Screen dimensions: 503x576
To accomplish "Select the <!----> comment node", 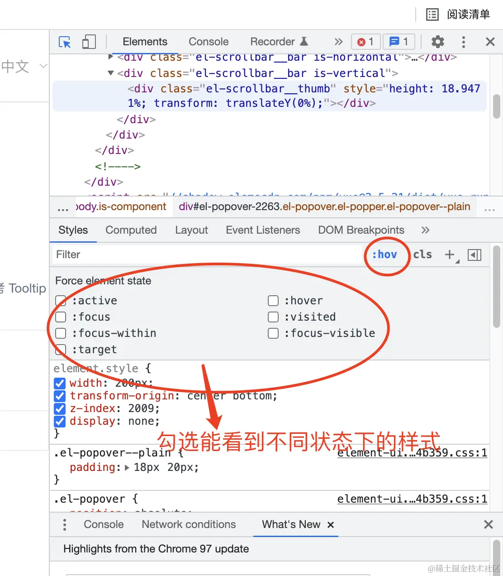I will (118, 166).
